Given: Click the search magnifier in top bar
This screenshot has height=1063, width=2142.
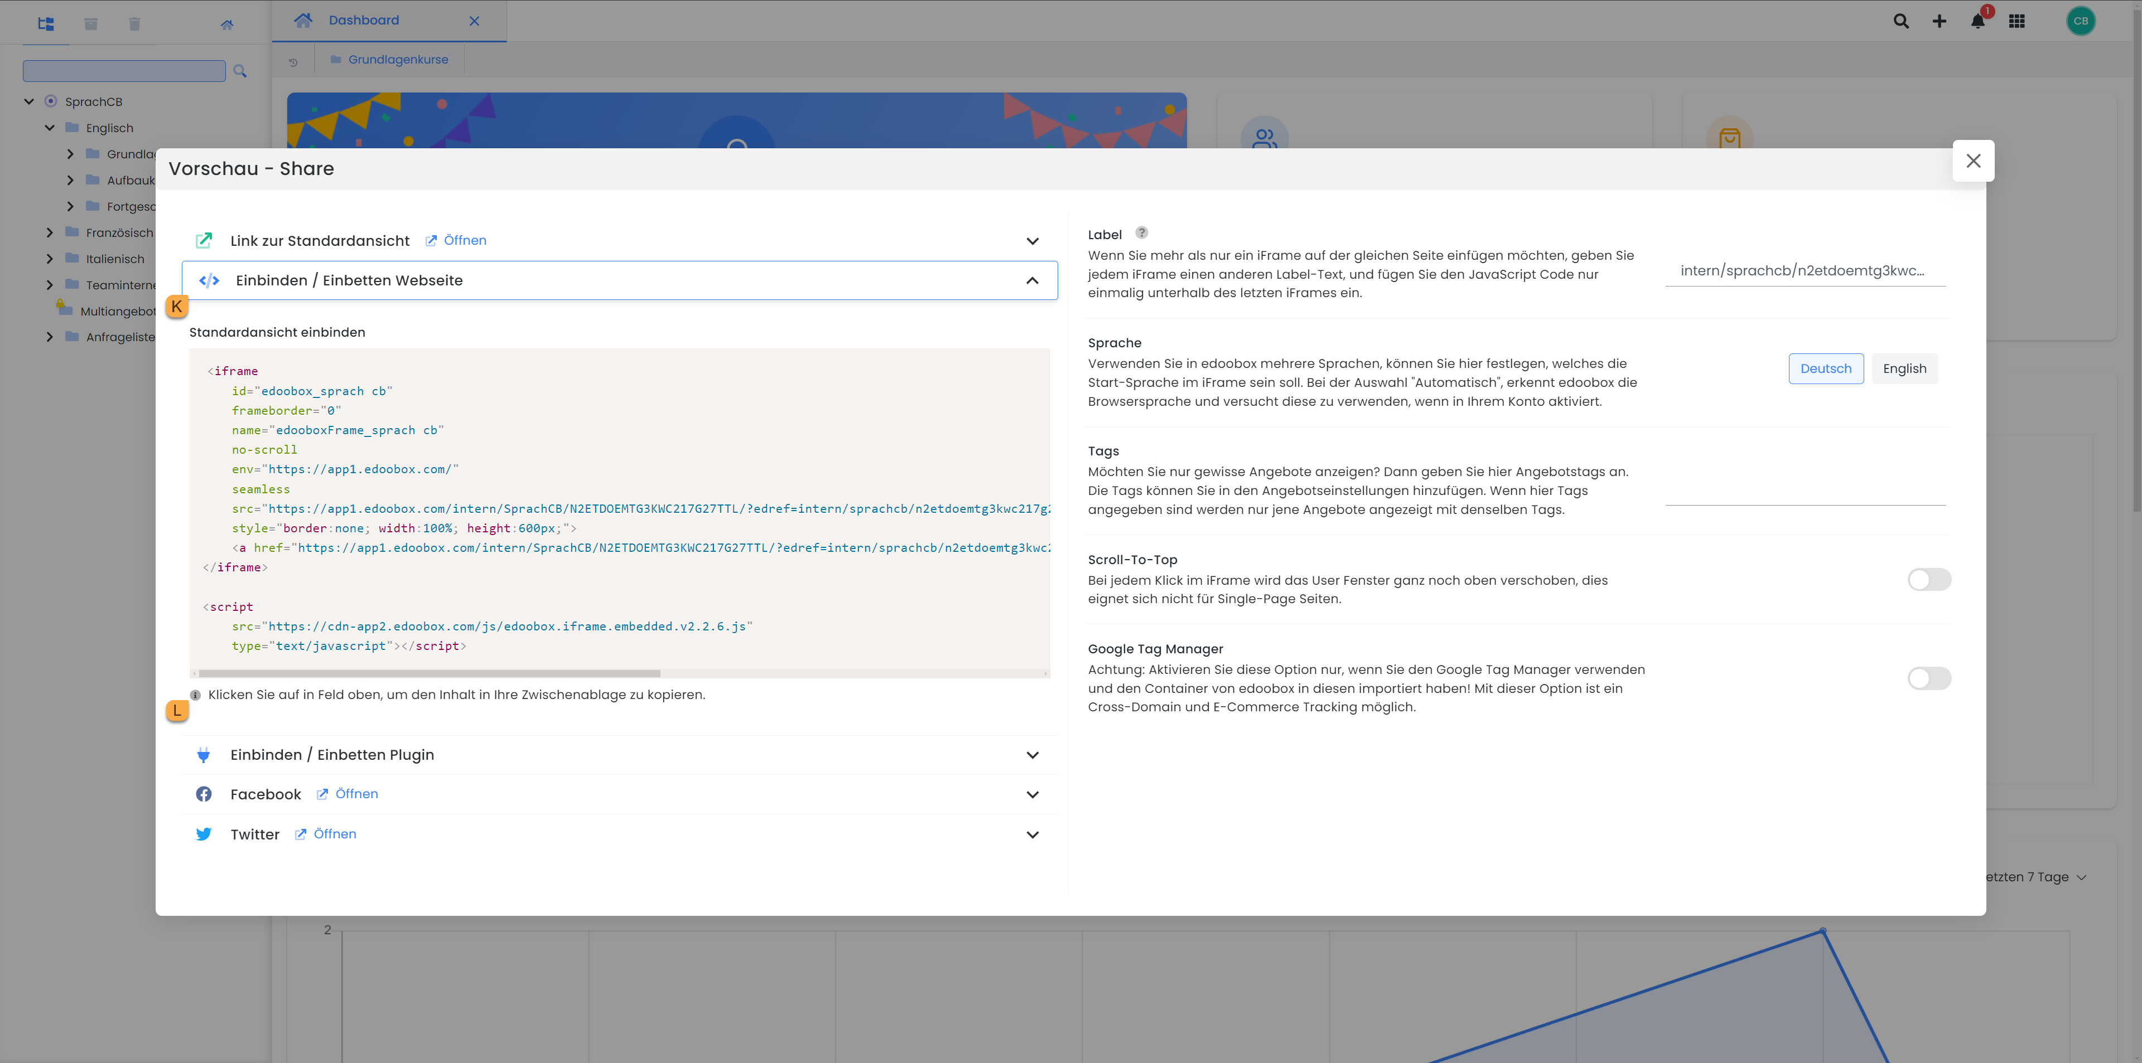Looking at the screenshot, I should point(1901,22).
